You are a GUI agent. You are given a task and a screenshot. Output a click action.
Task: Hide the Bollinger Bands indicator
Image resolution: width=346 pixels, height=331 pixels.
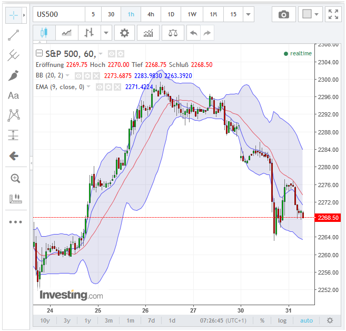(x=78, y=76)
